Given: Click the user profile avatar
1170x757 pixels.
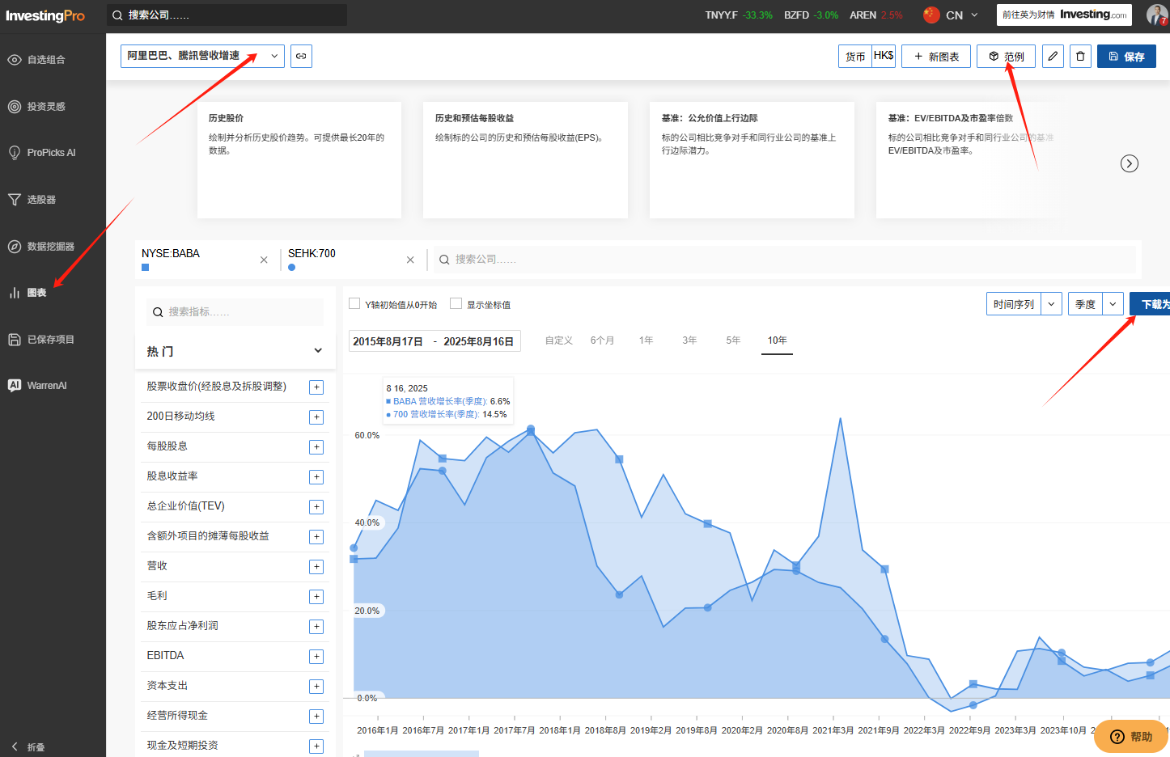Looking at the screenshot, I should point(1157,15).
